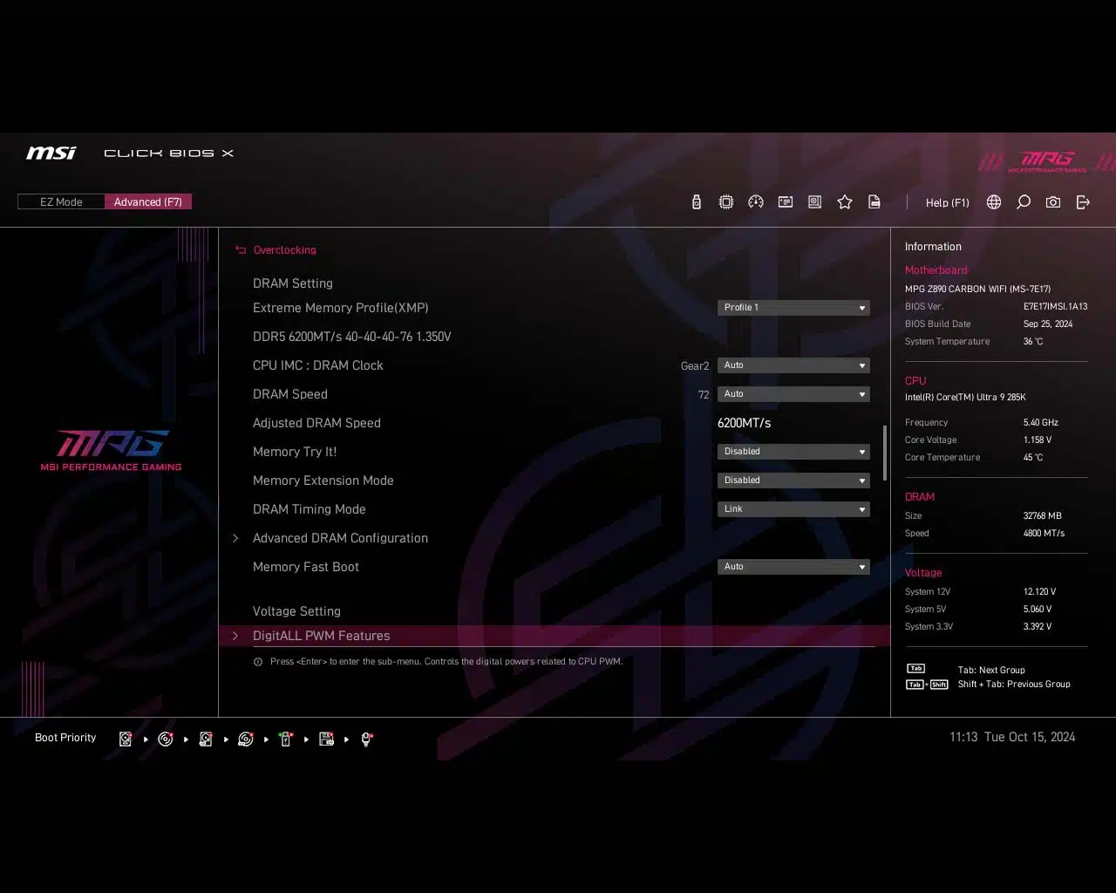Screen dimensions: 1116x893
Task: Click the Adjusted DRAM Speed 6200MT/s value
Action: coord(744,423)
